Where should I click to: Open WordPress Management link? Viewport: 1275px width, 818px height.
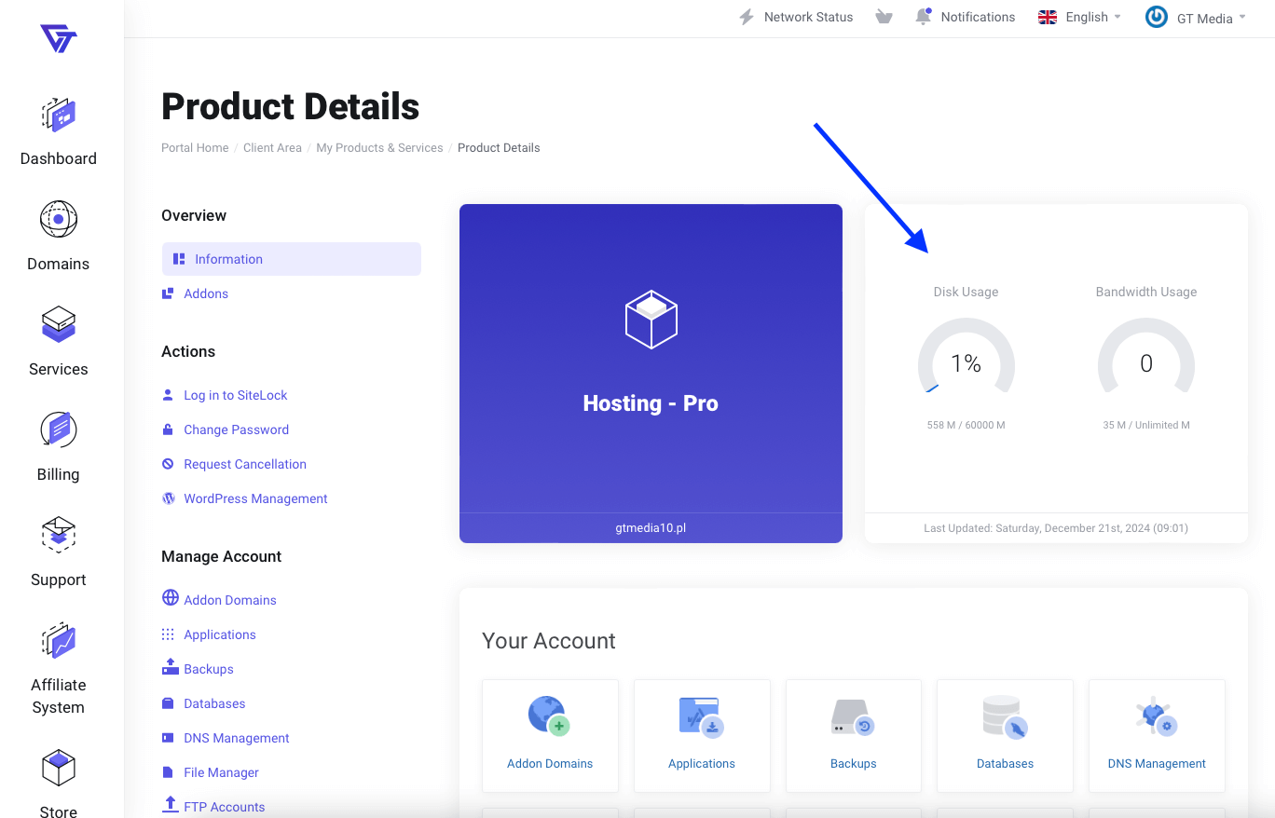pyautogui.click(x=256, y=498)
